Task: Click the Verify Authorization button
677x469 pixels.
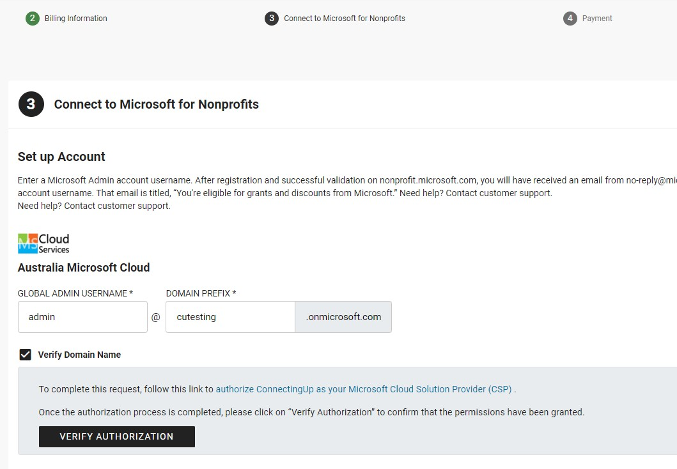Action: [x=116, y=436]
